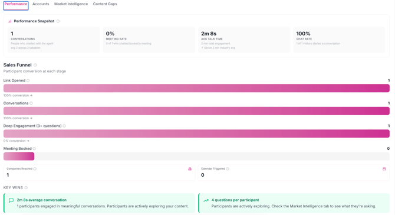Click the "Above 2 min industry avg" note
This screenshot has height=215, width=395.
point(218,48)
